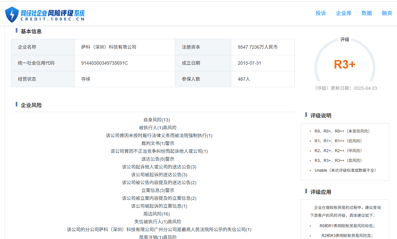Open 送达公告(8)警示 entry
The height and width of the screenshot is (239, 397).
tap(158, 159)
